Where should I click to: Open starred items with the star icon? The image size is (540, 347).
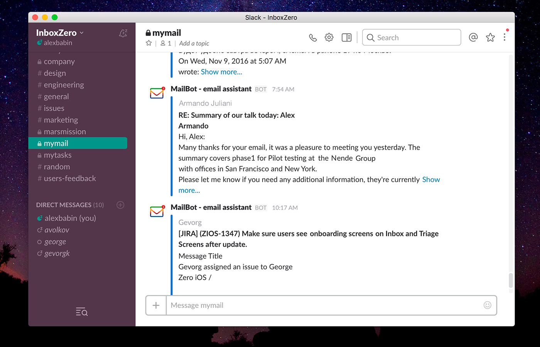pyautogui.click(x=490, y=37)
